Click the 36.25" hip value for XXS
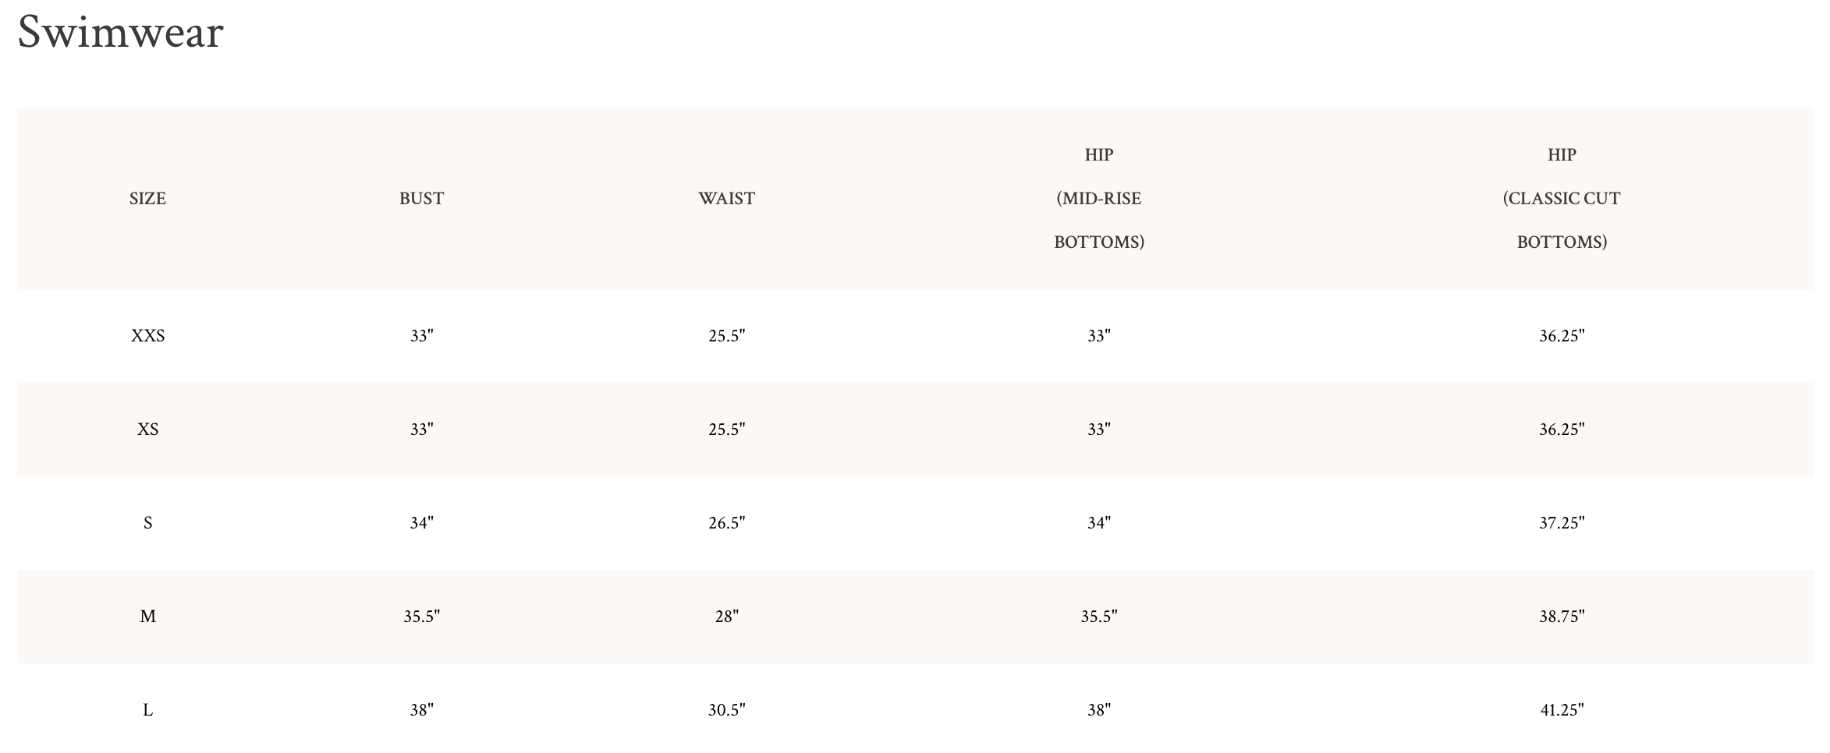The height and width of the screenshot is (753, 1830). [x=1562, y=336]
